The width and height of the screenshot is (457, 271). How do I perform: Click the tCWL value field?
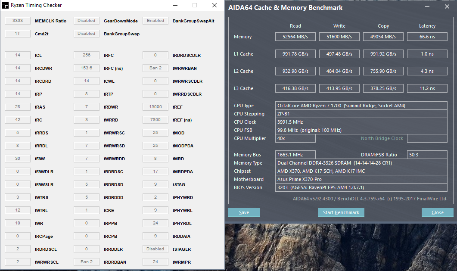click(87, 81)
